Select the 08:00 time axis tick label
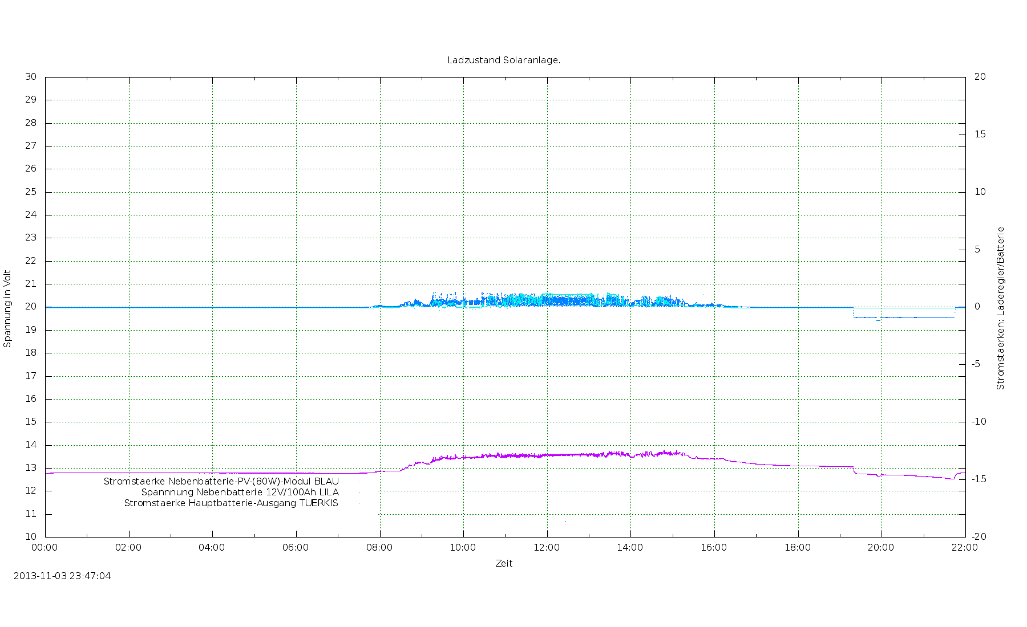1027x627 pixels. pyautogui.click(x=379, y=548)
